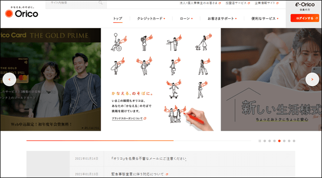The image size is (322, 178).
Task: Select the トップ tab
Action: coord(118,19)
